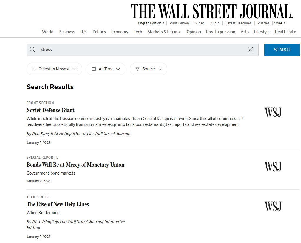Go to the Opinion section

pos(194,32)
